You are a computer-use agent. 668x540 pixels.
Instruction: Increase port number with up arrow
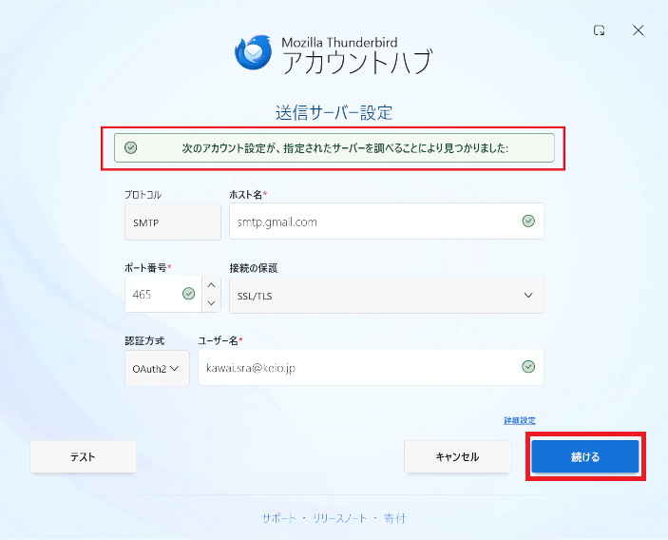point(211,285)
